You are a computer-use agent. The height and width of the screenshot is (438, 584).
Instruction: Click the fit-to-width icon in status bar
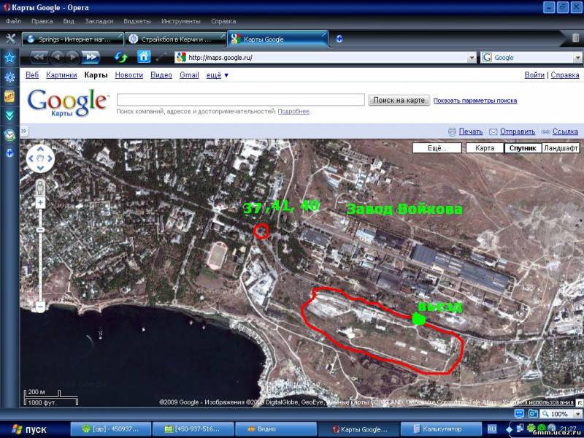519,413
